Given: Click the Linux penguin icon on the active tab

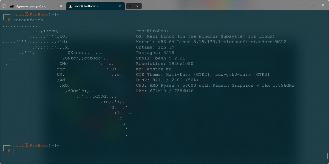Looking at the screenshot, I should [x=70, y=6].
